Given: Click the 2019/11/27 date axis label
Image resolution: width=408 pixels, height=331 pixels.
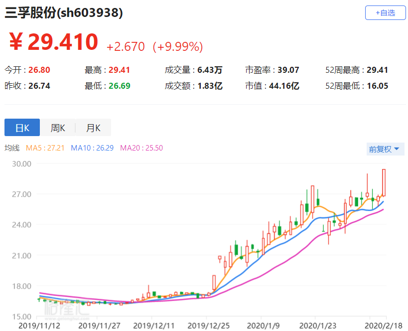Looking at the screenshot, I should point(99,326).
